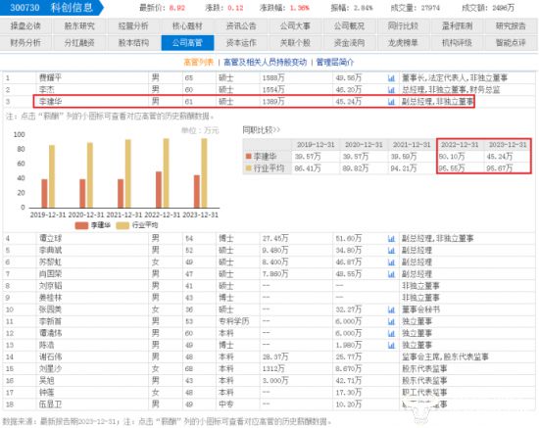This screenshot has width=539, height=428.
Task: Go to 核心题材 tab
Action: click(x=187, y=26)
